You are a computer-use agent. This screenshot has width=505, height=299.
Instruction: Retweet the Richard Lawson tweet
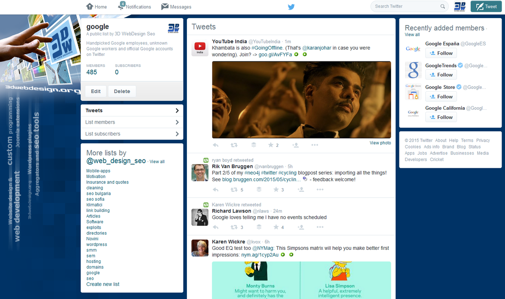234,227
